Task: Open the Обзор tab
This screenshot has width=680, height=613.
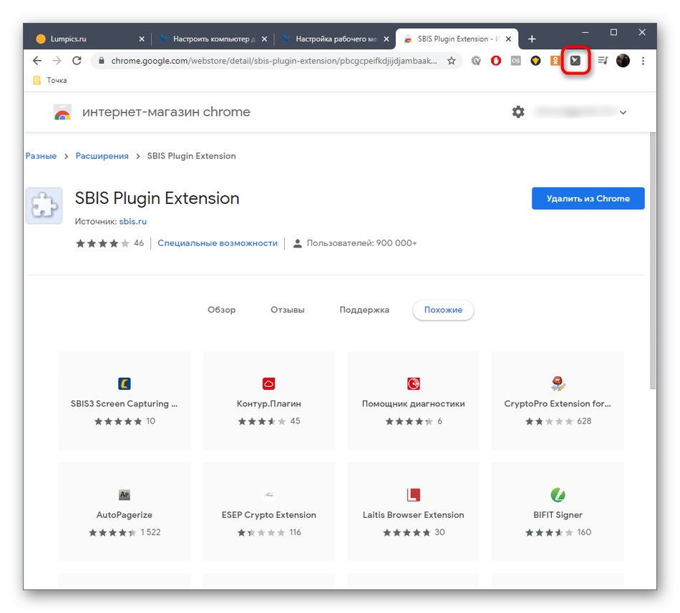Action: [222, 310]
